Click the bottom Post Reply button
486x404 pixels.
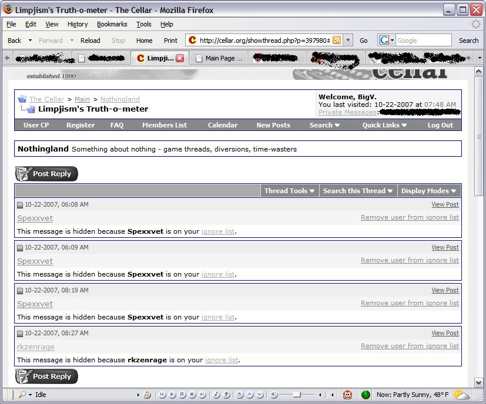(x=46, y=376)
